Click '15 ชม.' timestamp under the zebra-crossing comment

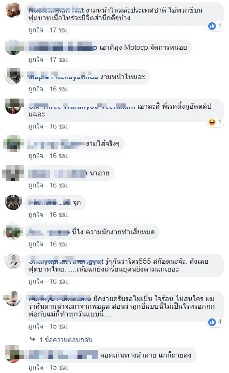click(59, 367)
